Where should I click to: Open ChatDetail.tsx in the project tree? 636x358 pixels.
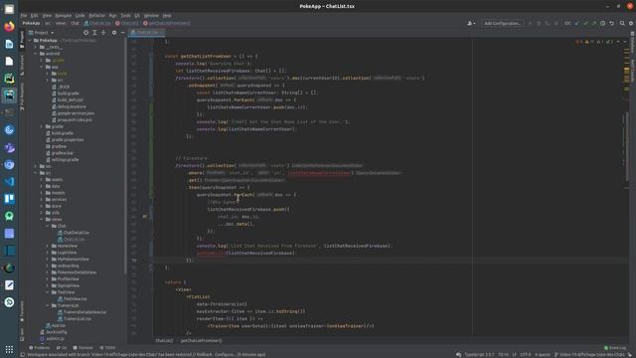[76, 233]
